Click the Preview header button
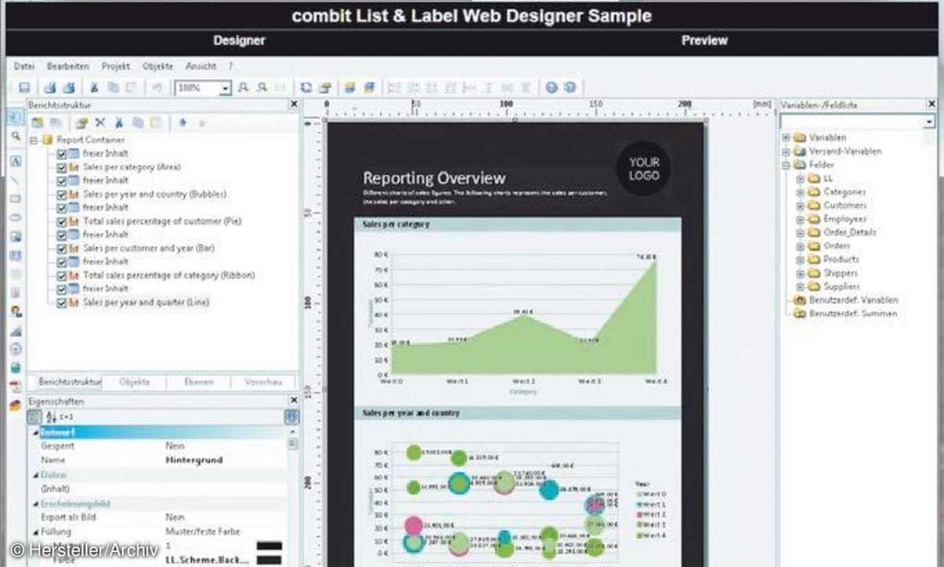 705,41
